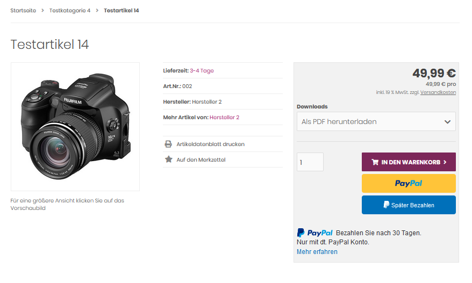The height and width of the screenshot is (283, 472).
Task: Click the small PayPal icon on Später Bezahlen
Action: pos(386,205)
